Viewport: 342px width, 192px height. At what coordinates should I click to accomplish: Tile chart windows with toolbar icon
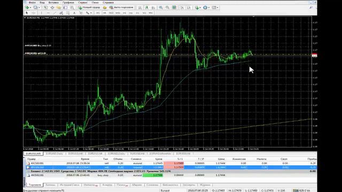pos(174,7)
